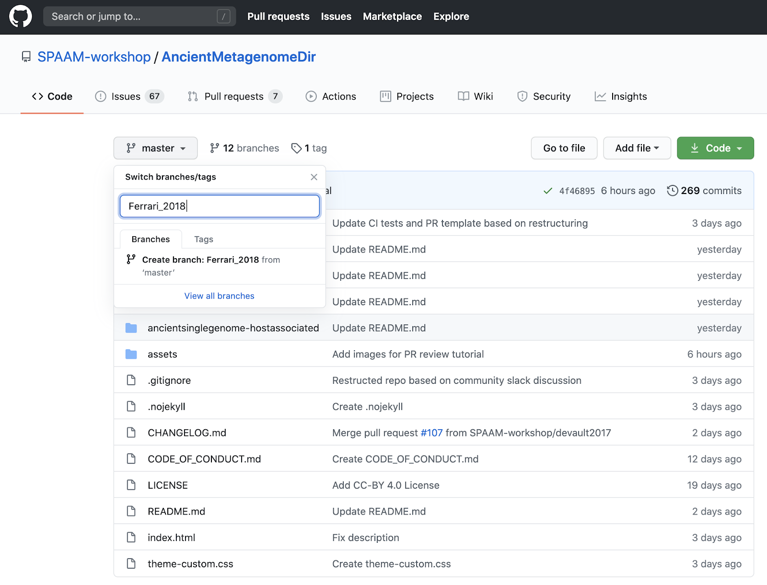Click the commit history clock icon
This screenshot has height=585, width=767.
click(673, 191)
